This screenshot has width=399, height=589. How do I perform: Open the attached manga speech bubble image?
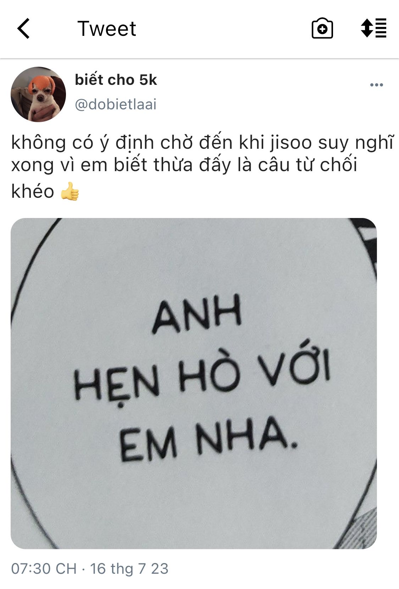[194, 383]
